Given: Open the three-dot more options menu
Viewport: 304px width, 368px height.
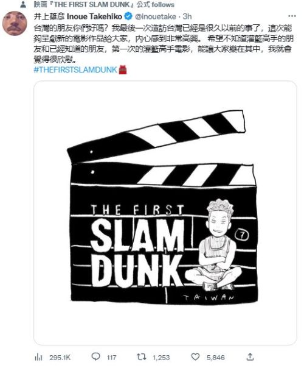Looking at the screenshot, I should (x=292, y=16).
